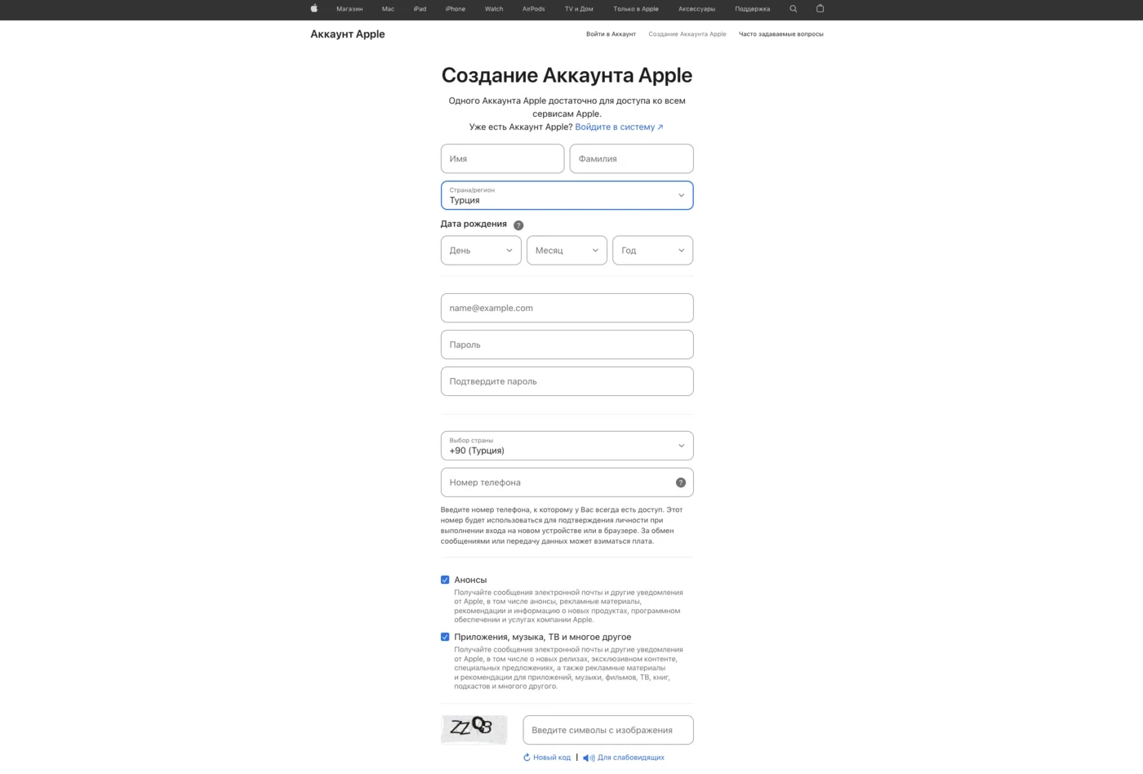Image resolution: width=1143 pixels, height=774 pixels.
Task: Toggle Приложения, музыка, ТВ checkbox
Action: click(x=445, y=637)
